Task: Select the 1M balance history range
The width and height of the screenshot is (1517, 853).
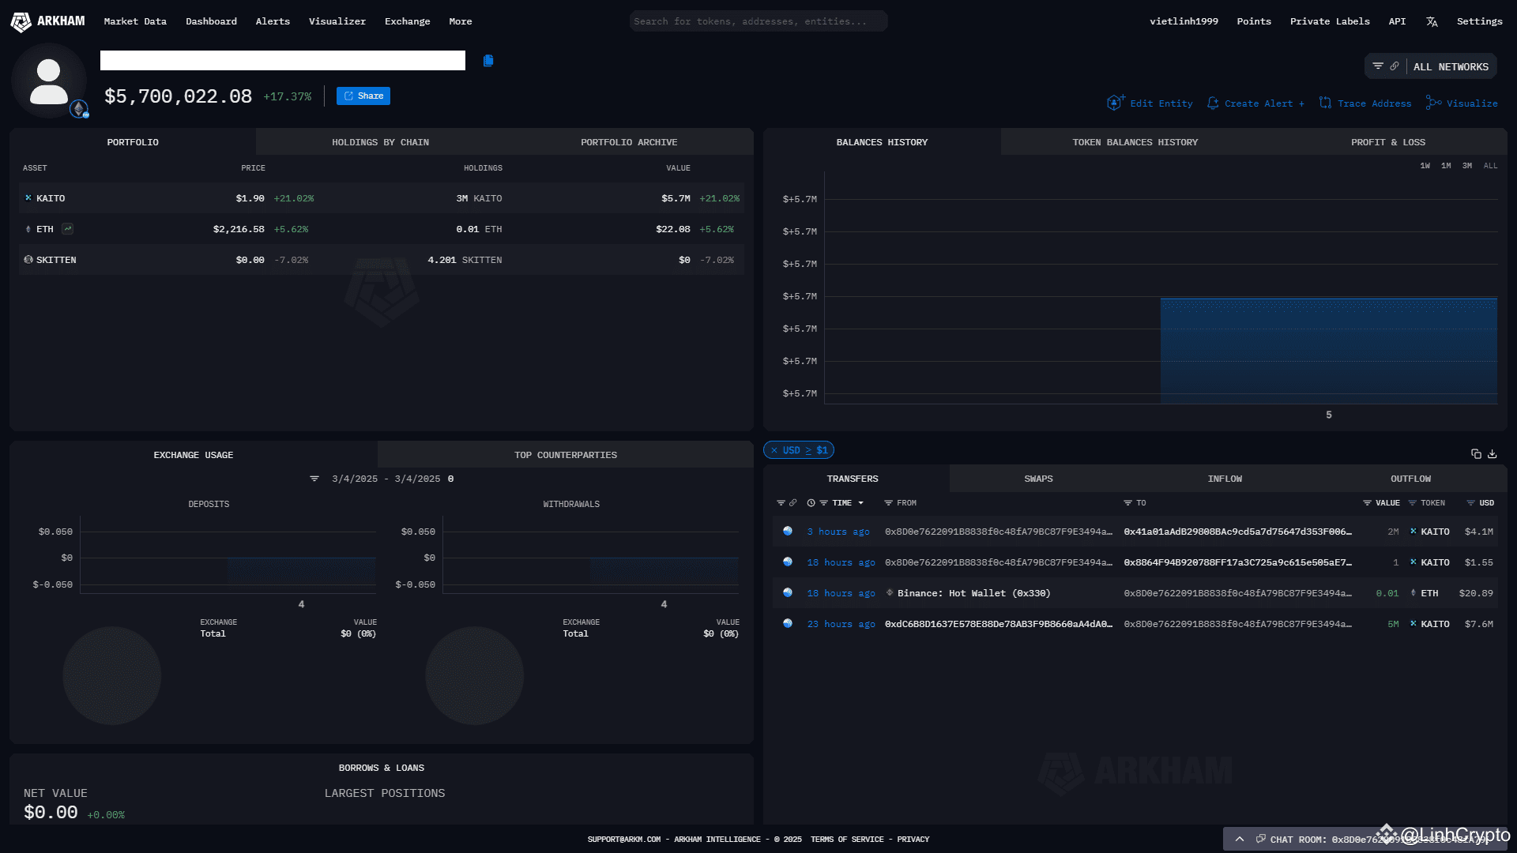Action: (1446, 166)
